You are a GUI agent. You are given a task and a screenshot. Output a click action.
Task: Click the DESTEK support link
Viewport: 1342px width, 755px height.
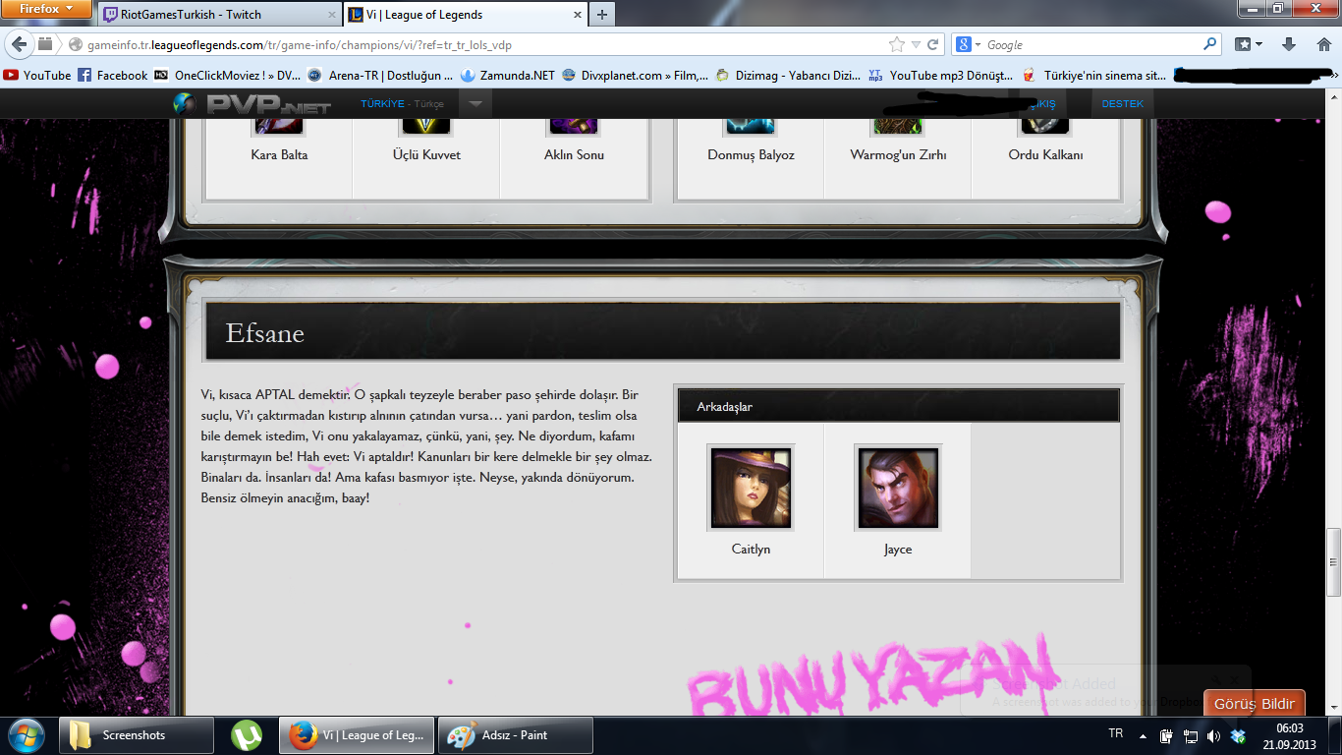(x=1122, y=103)
